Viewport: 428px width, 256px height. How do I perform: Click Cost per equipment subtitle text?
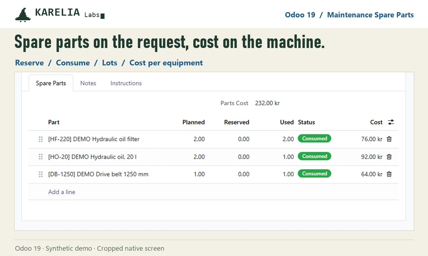166,63
